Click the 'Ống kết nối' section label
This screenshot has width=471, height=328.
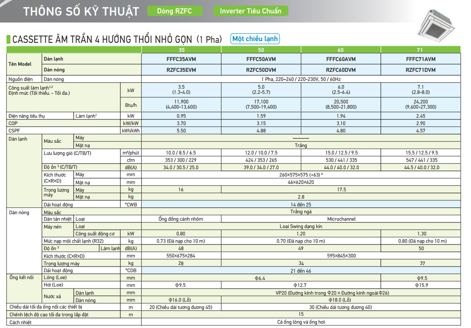point(21,277)
